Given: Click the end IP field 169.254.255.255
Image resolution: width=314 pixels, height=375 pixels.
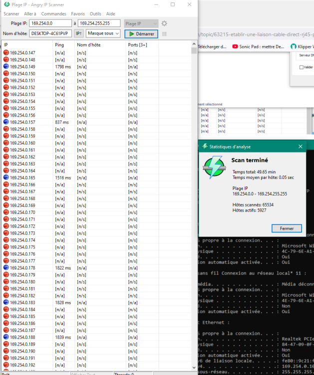Looking at the screenshot, I should pos(99,23).
